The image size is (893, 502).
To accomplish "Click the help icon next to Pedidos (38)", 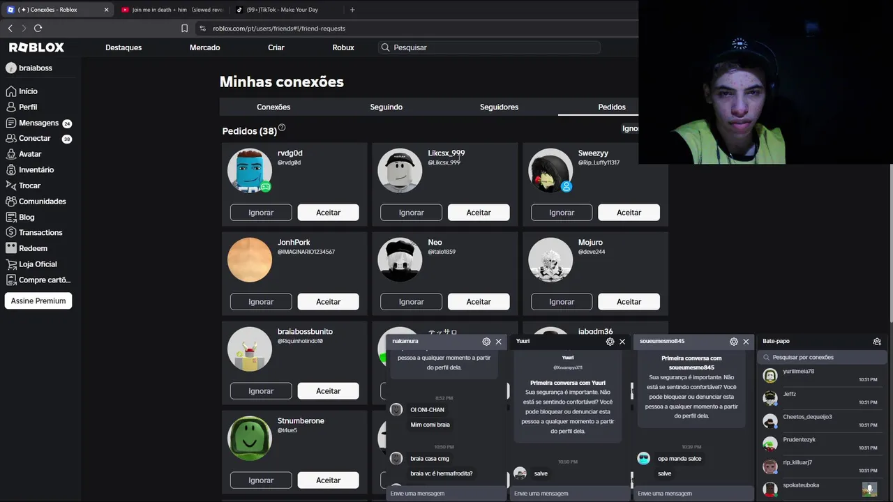I will tap(282, 128).
